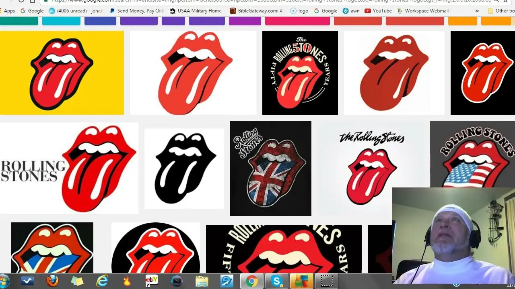Select the pink color filter chip
The height and width of the screenshot is (289, 515).
(x=297, y=21)
